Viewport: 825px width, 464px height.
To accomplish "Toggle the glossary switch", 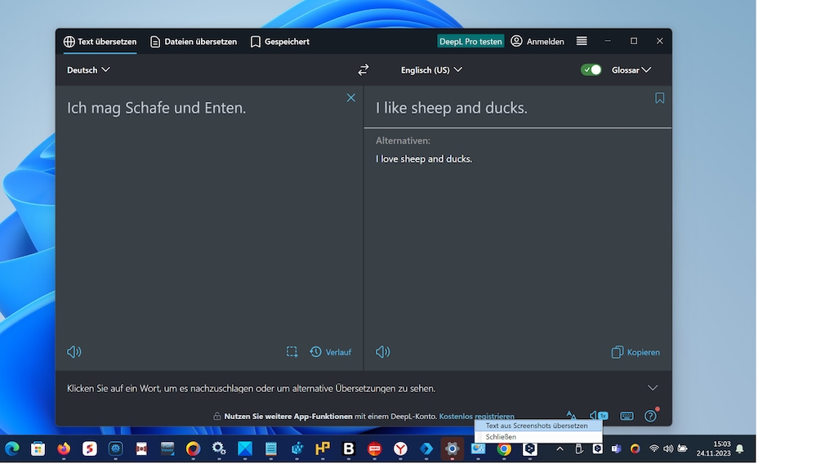I will (591, 70).
